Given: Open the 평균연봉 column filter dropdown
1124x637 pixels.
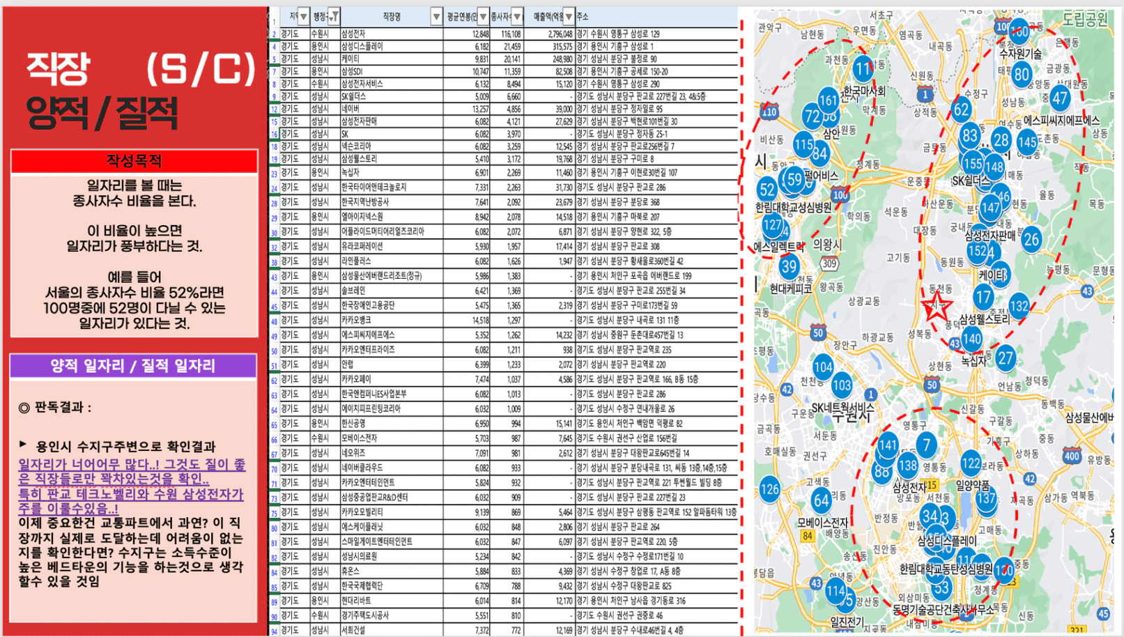Looking at the screenshot, I should click(483, 16).
